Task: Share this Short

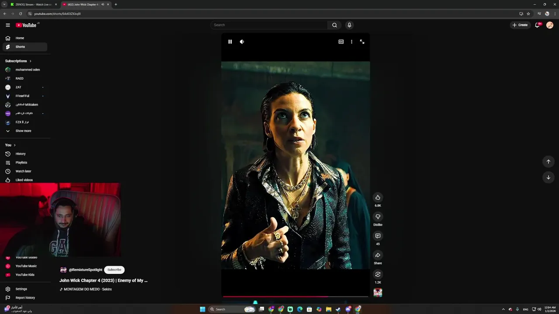Action: (x=378, y=255)
